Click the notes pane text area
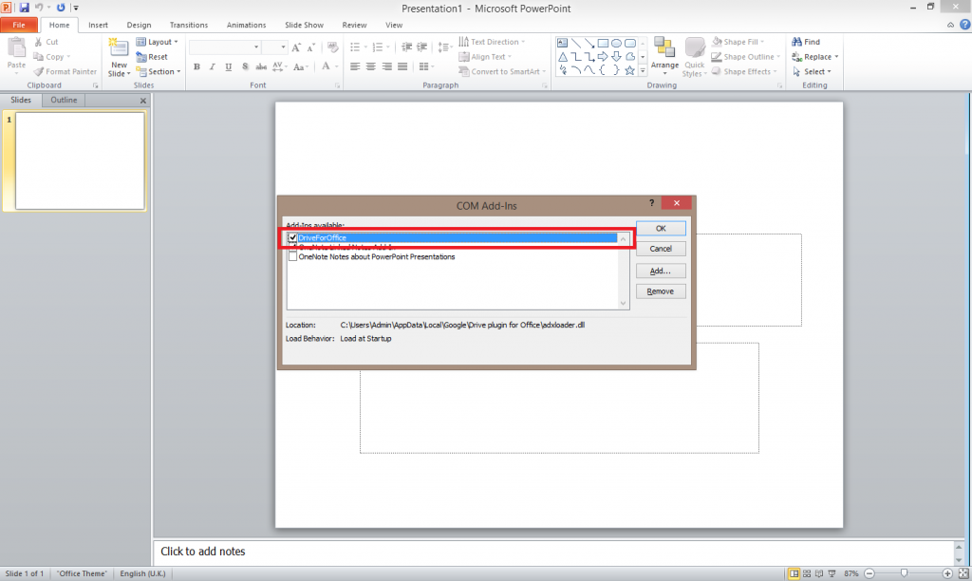972x581 pixels. pos(554,552)
